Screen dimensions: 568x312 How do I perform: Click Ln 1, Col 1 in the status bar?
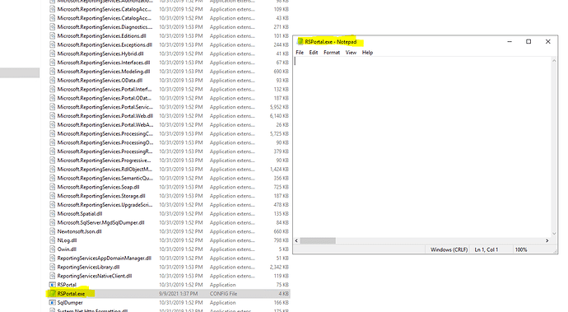point(487,249)
